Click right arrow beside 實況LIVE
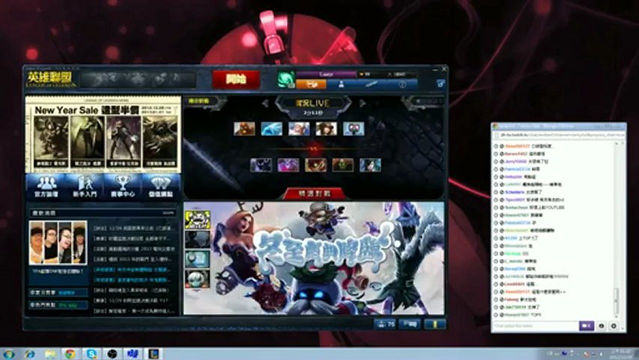Viewport: 639px width, 360px height. 363,103
